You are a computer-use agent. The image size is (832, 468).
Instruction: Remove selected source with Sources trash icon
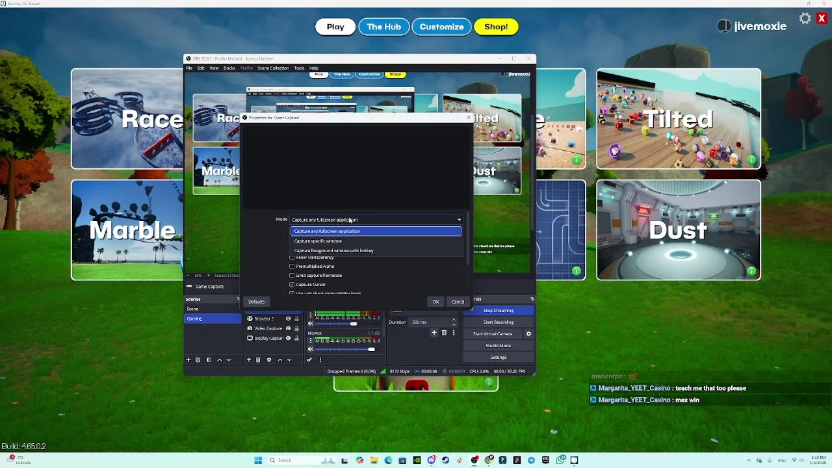(258, 359)
